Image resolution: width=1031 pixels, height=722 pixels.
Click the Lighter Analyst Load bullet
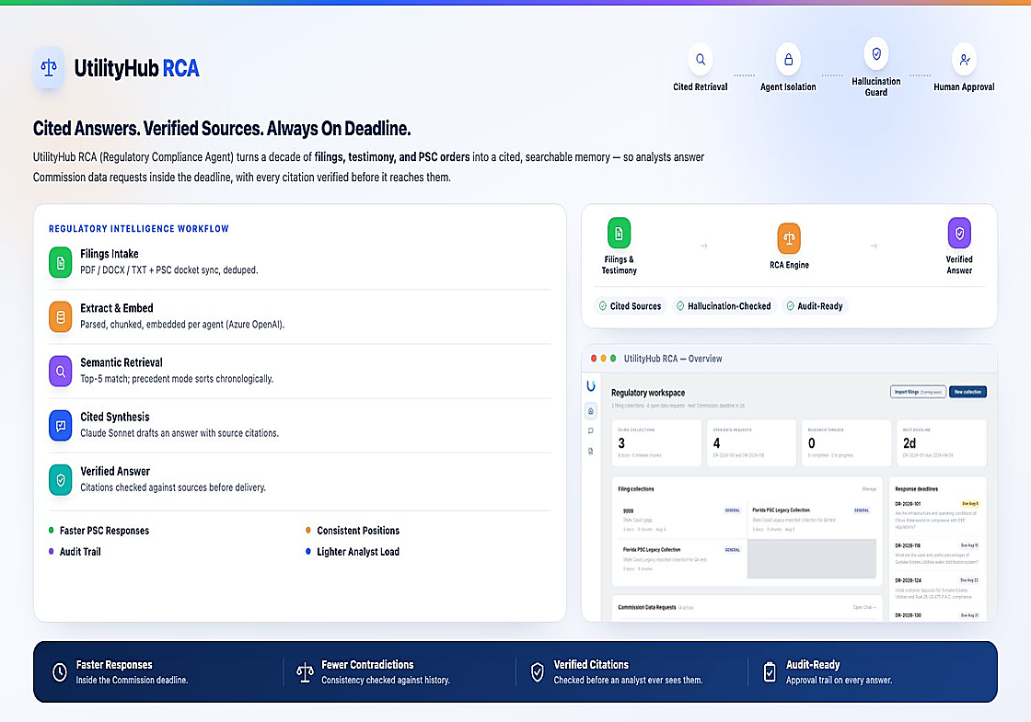pyautogui.click(x=353, y=552)
